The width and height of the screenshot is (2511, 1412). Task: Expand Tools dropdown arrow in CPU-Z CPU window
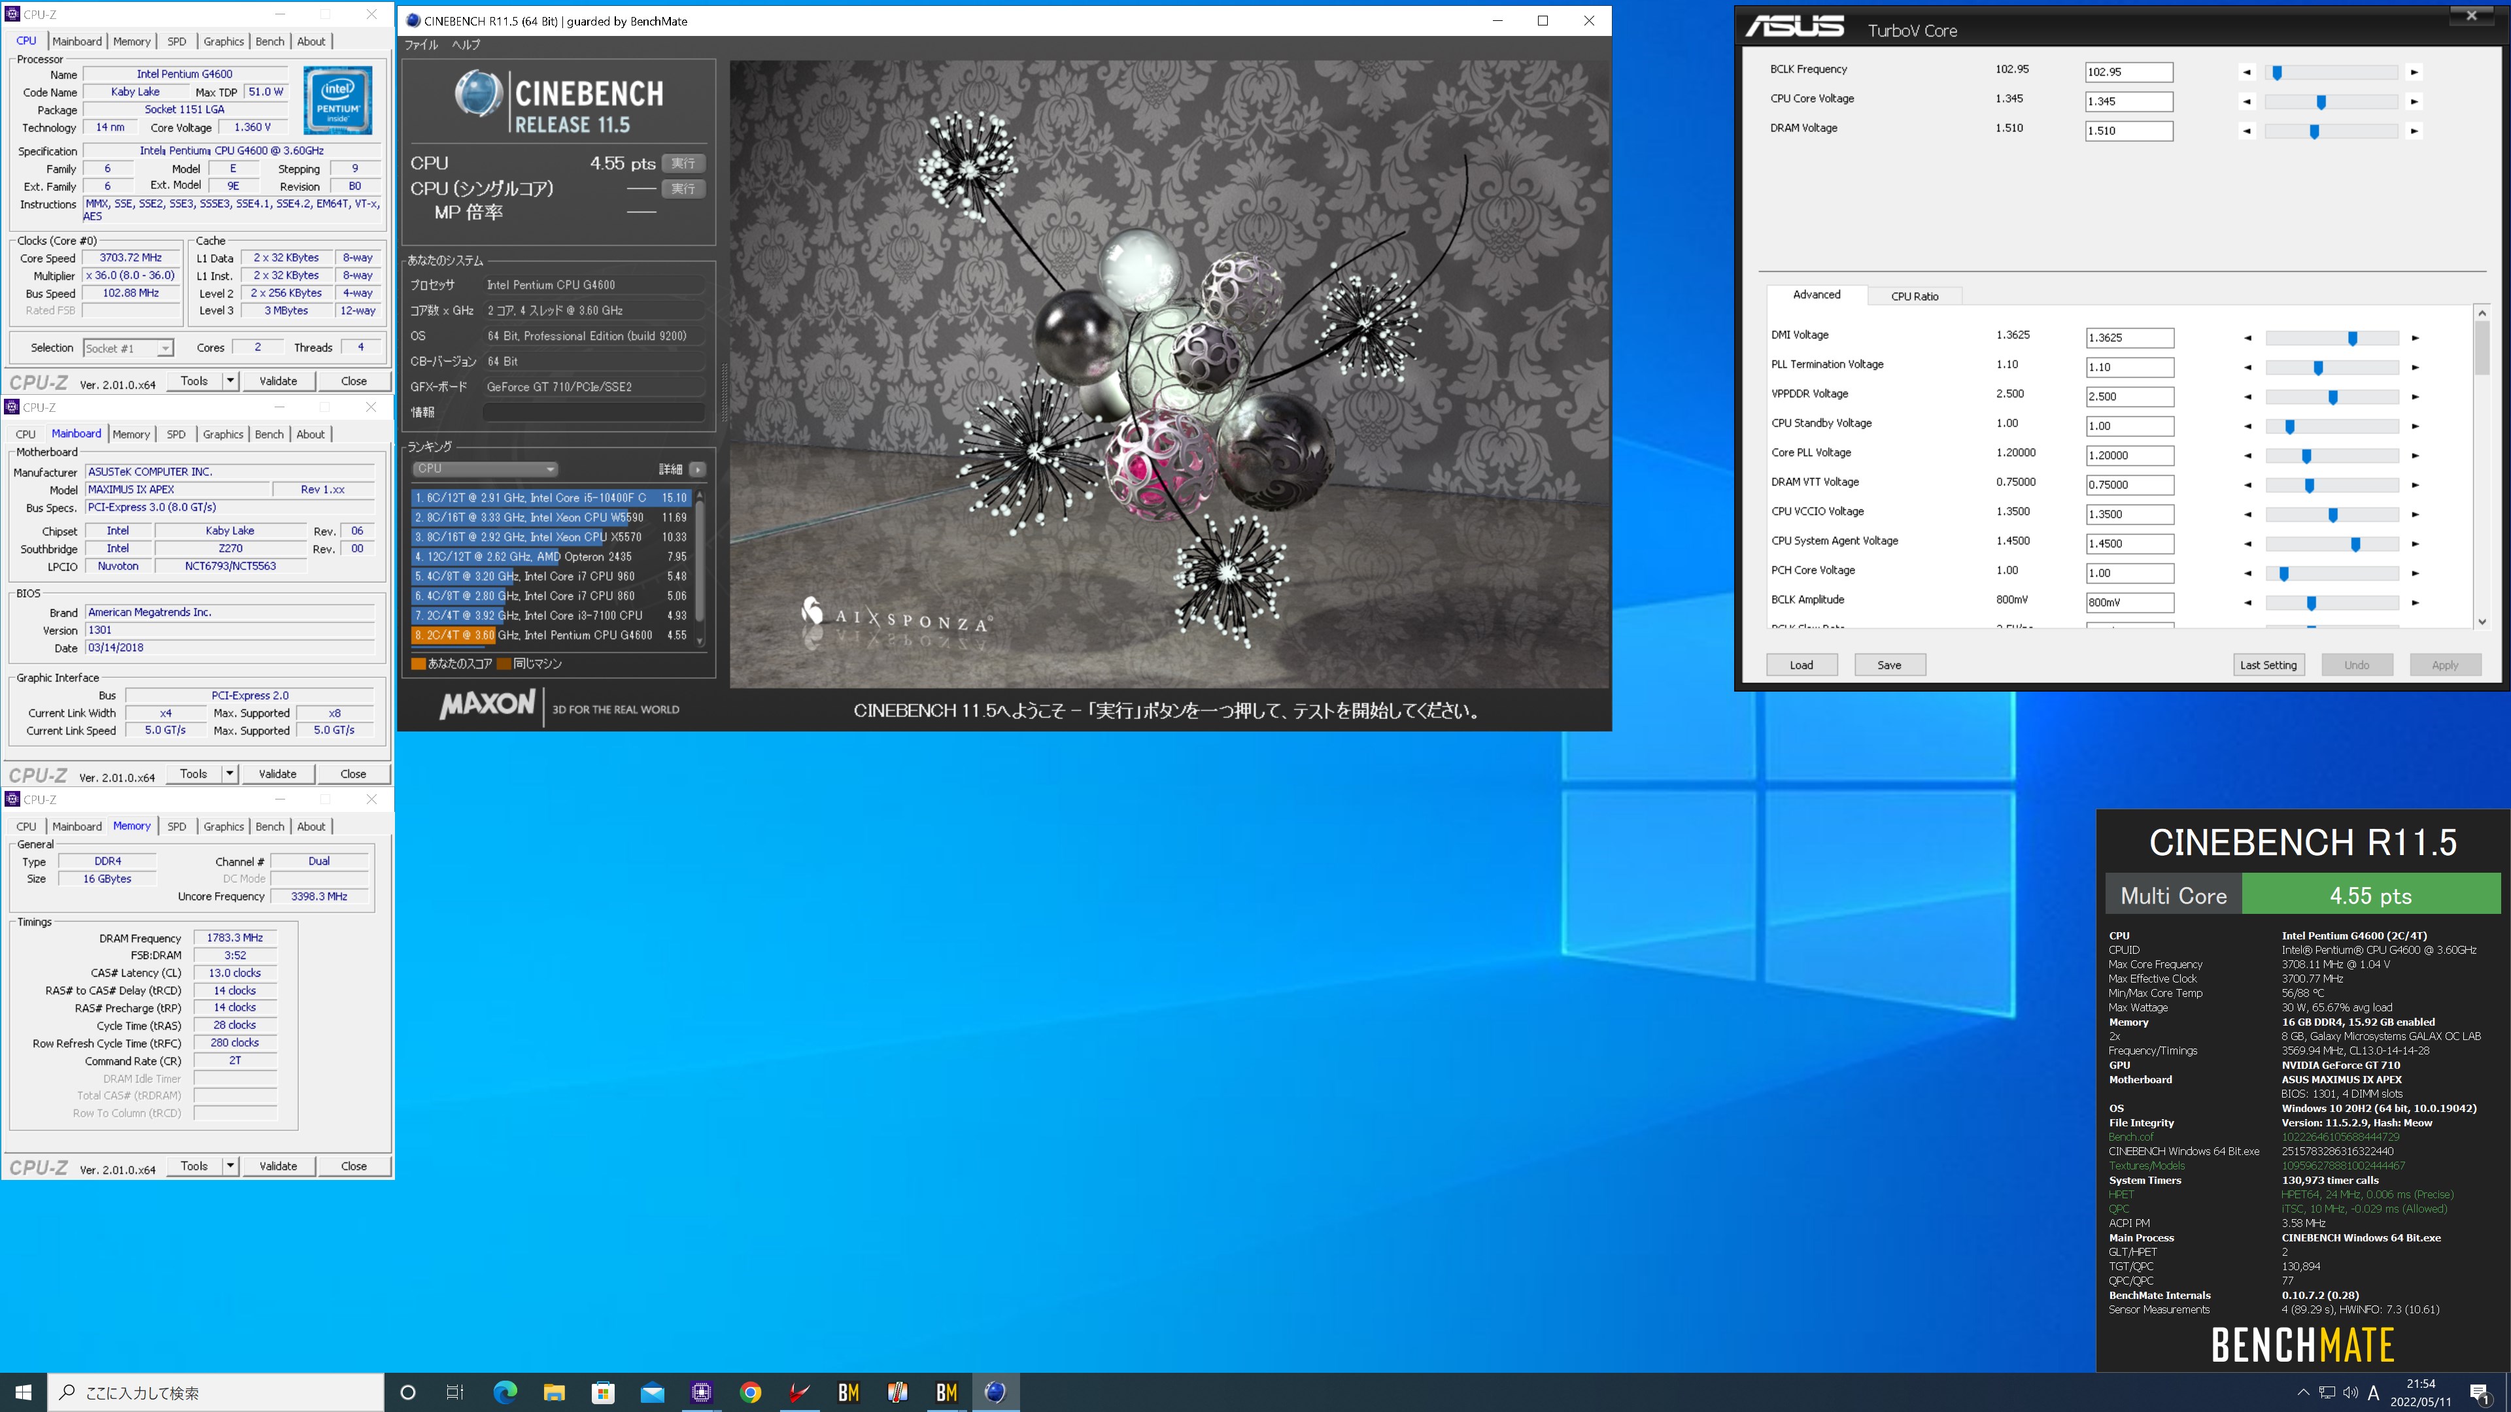click(230, 381)
